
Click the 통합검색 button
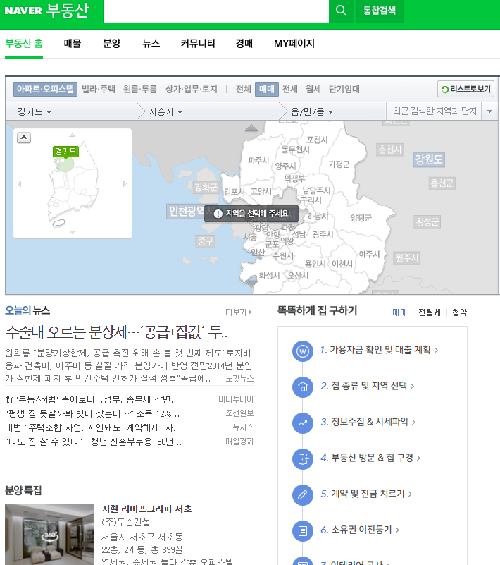pos(380,11)
